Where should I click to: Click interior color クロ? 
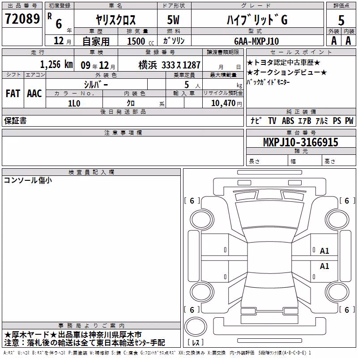[131, 103]
